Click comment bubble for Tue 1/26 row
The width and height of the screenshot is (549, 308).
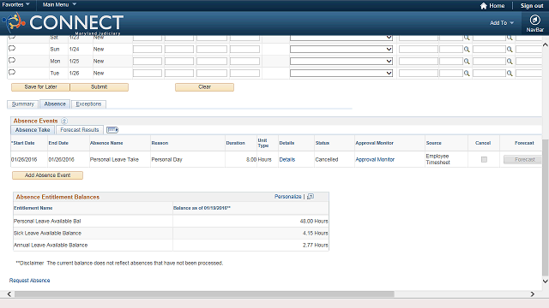(12, 72)
